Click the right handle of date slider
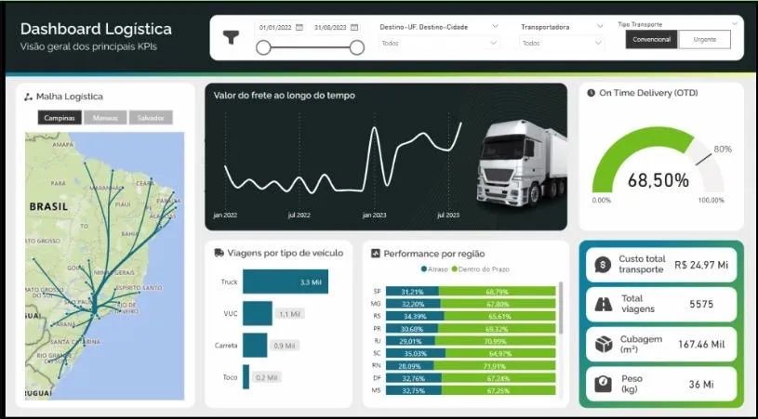 (357, 47)
